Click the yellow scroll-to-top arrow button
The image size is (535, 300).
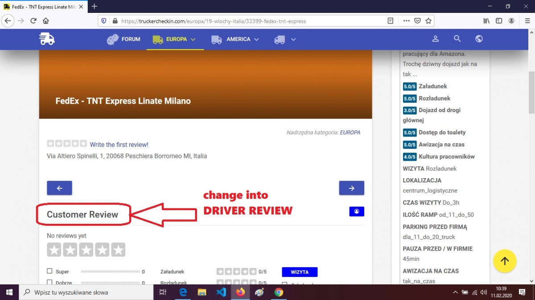click(505, 261)
